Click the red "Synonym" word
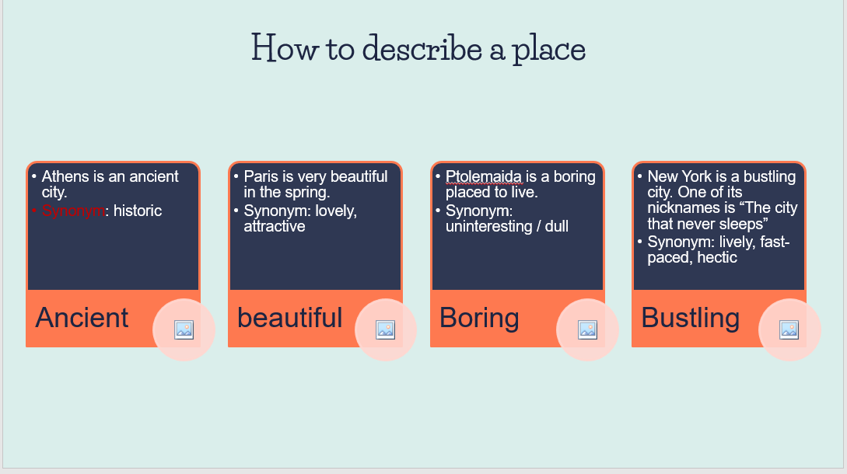 point(73,211)
